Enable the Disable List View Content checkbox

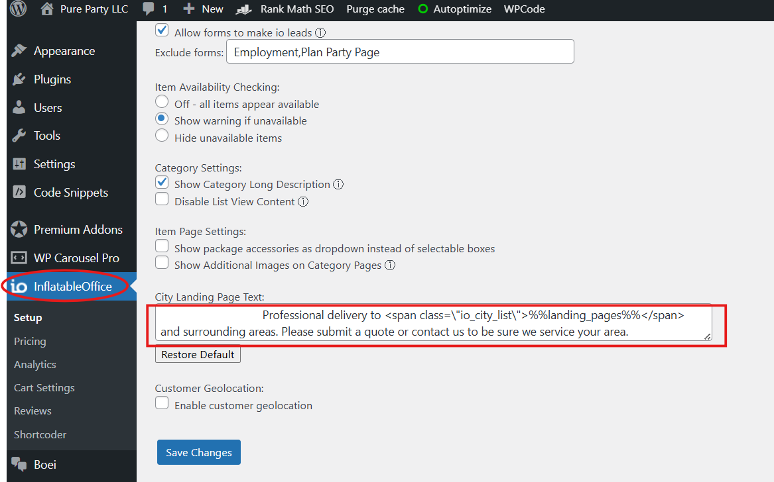(x=162, y=199)
